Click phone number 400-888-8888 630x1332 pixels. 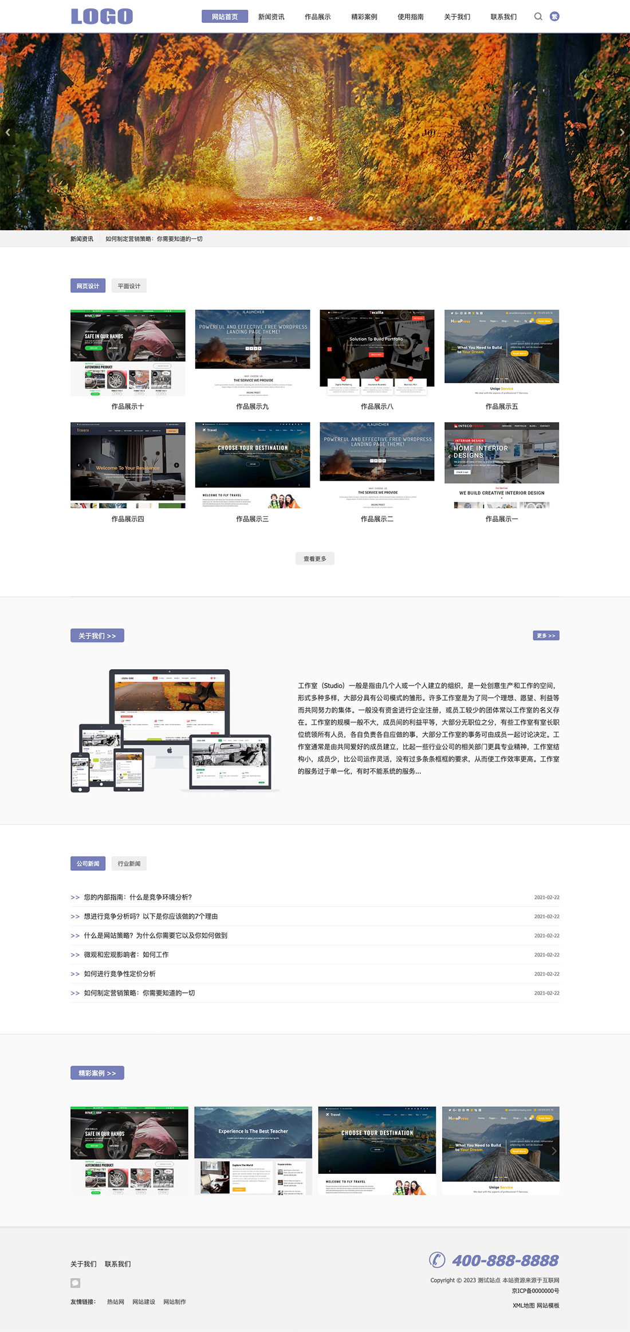coord(505,1260)
